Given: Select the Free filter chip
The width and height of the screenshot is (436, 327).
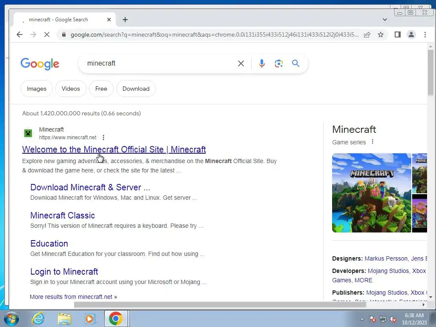Looking at the screenshot, I should pos(101,89).
